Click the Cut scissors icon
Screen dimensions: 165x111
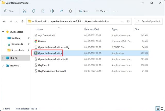pos(24,11)
